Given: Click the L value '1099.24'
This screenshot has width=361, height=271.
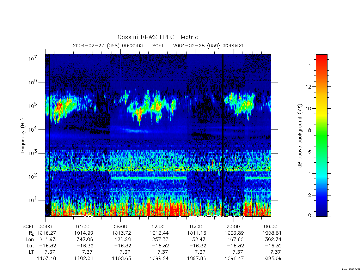Looking at the screenshot, I should pos(159,259).
